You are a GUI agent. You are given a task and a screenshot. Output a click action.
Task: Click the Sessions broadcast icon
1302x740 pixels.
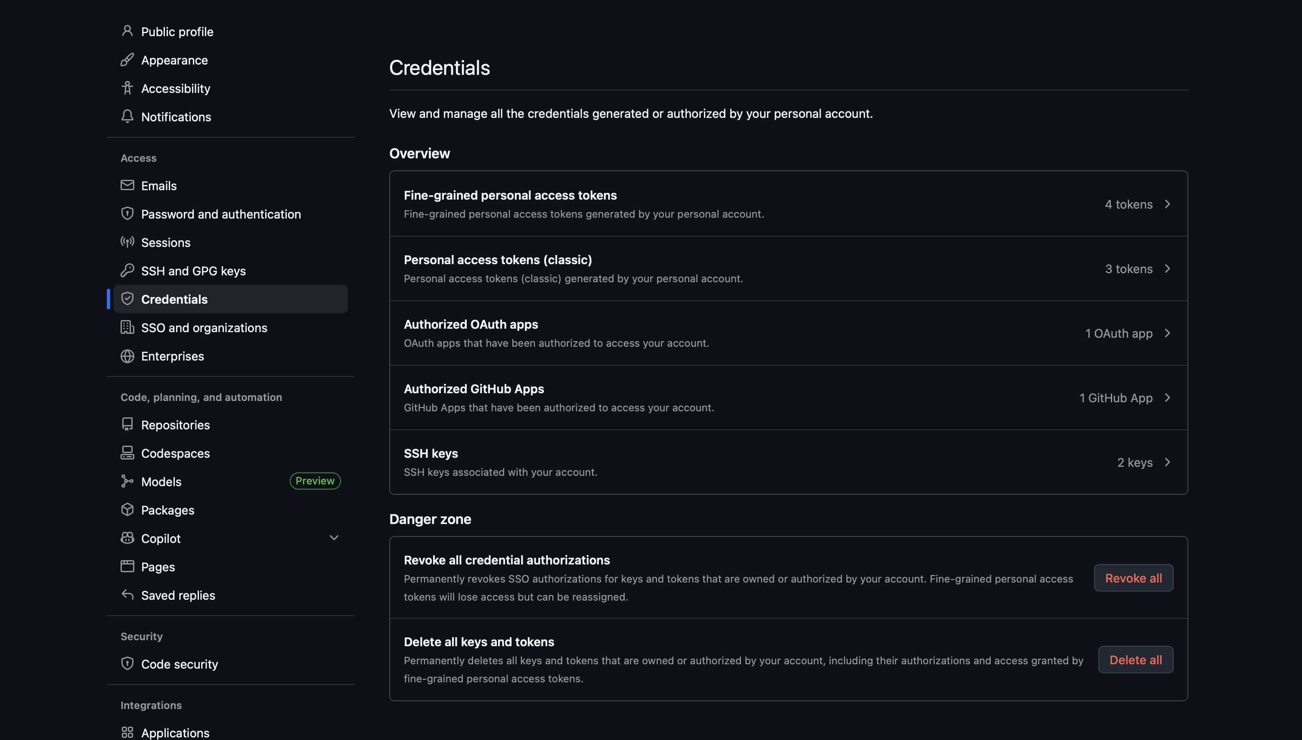point(127,242)
